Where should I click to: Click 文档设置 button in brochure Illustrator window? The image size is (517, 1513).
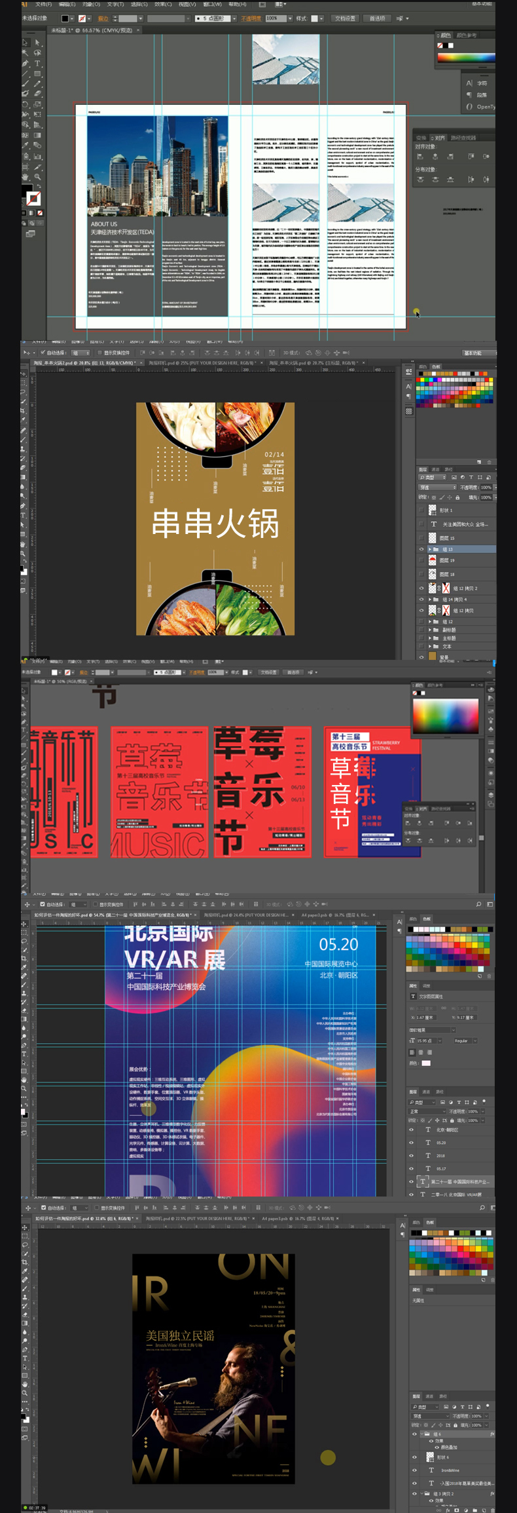[346, 18]
